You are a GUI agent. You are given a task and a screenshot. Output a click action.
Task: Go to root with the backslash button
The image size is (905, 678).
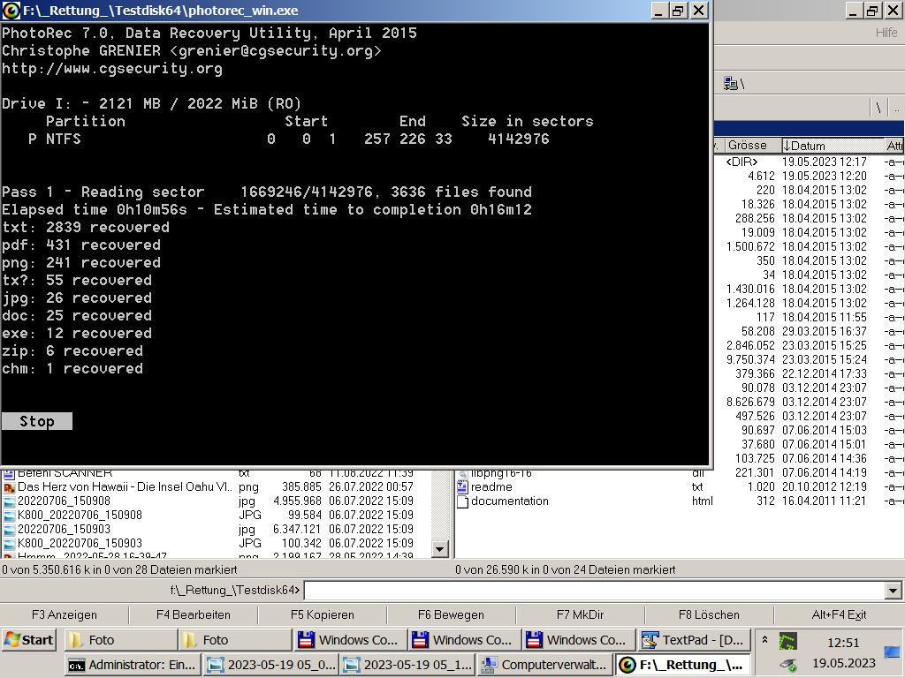(x=878, y=108)
